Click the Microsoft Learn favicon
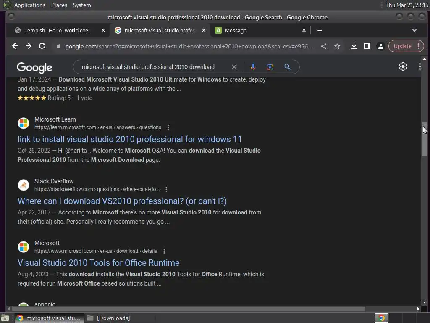 coord(24,123)
